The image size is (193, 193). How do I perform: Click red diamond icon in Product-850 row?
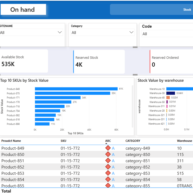pyautogui.click(x=108, y=154)
